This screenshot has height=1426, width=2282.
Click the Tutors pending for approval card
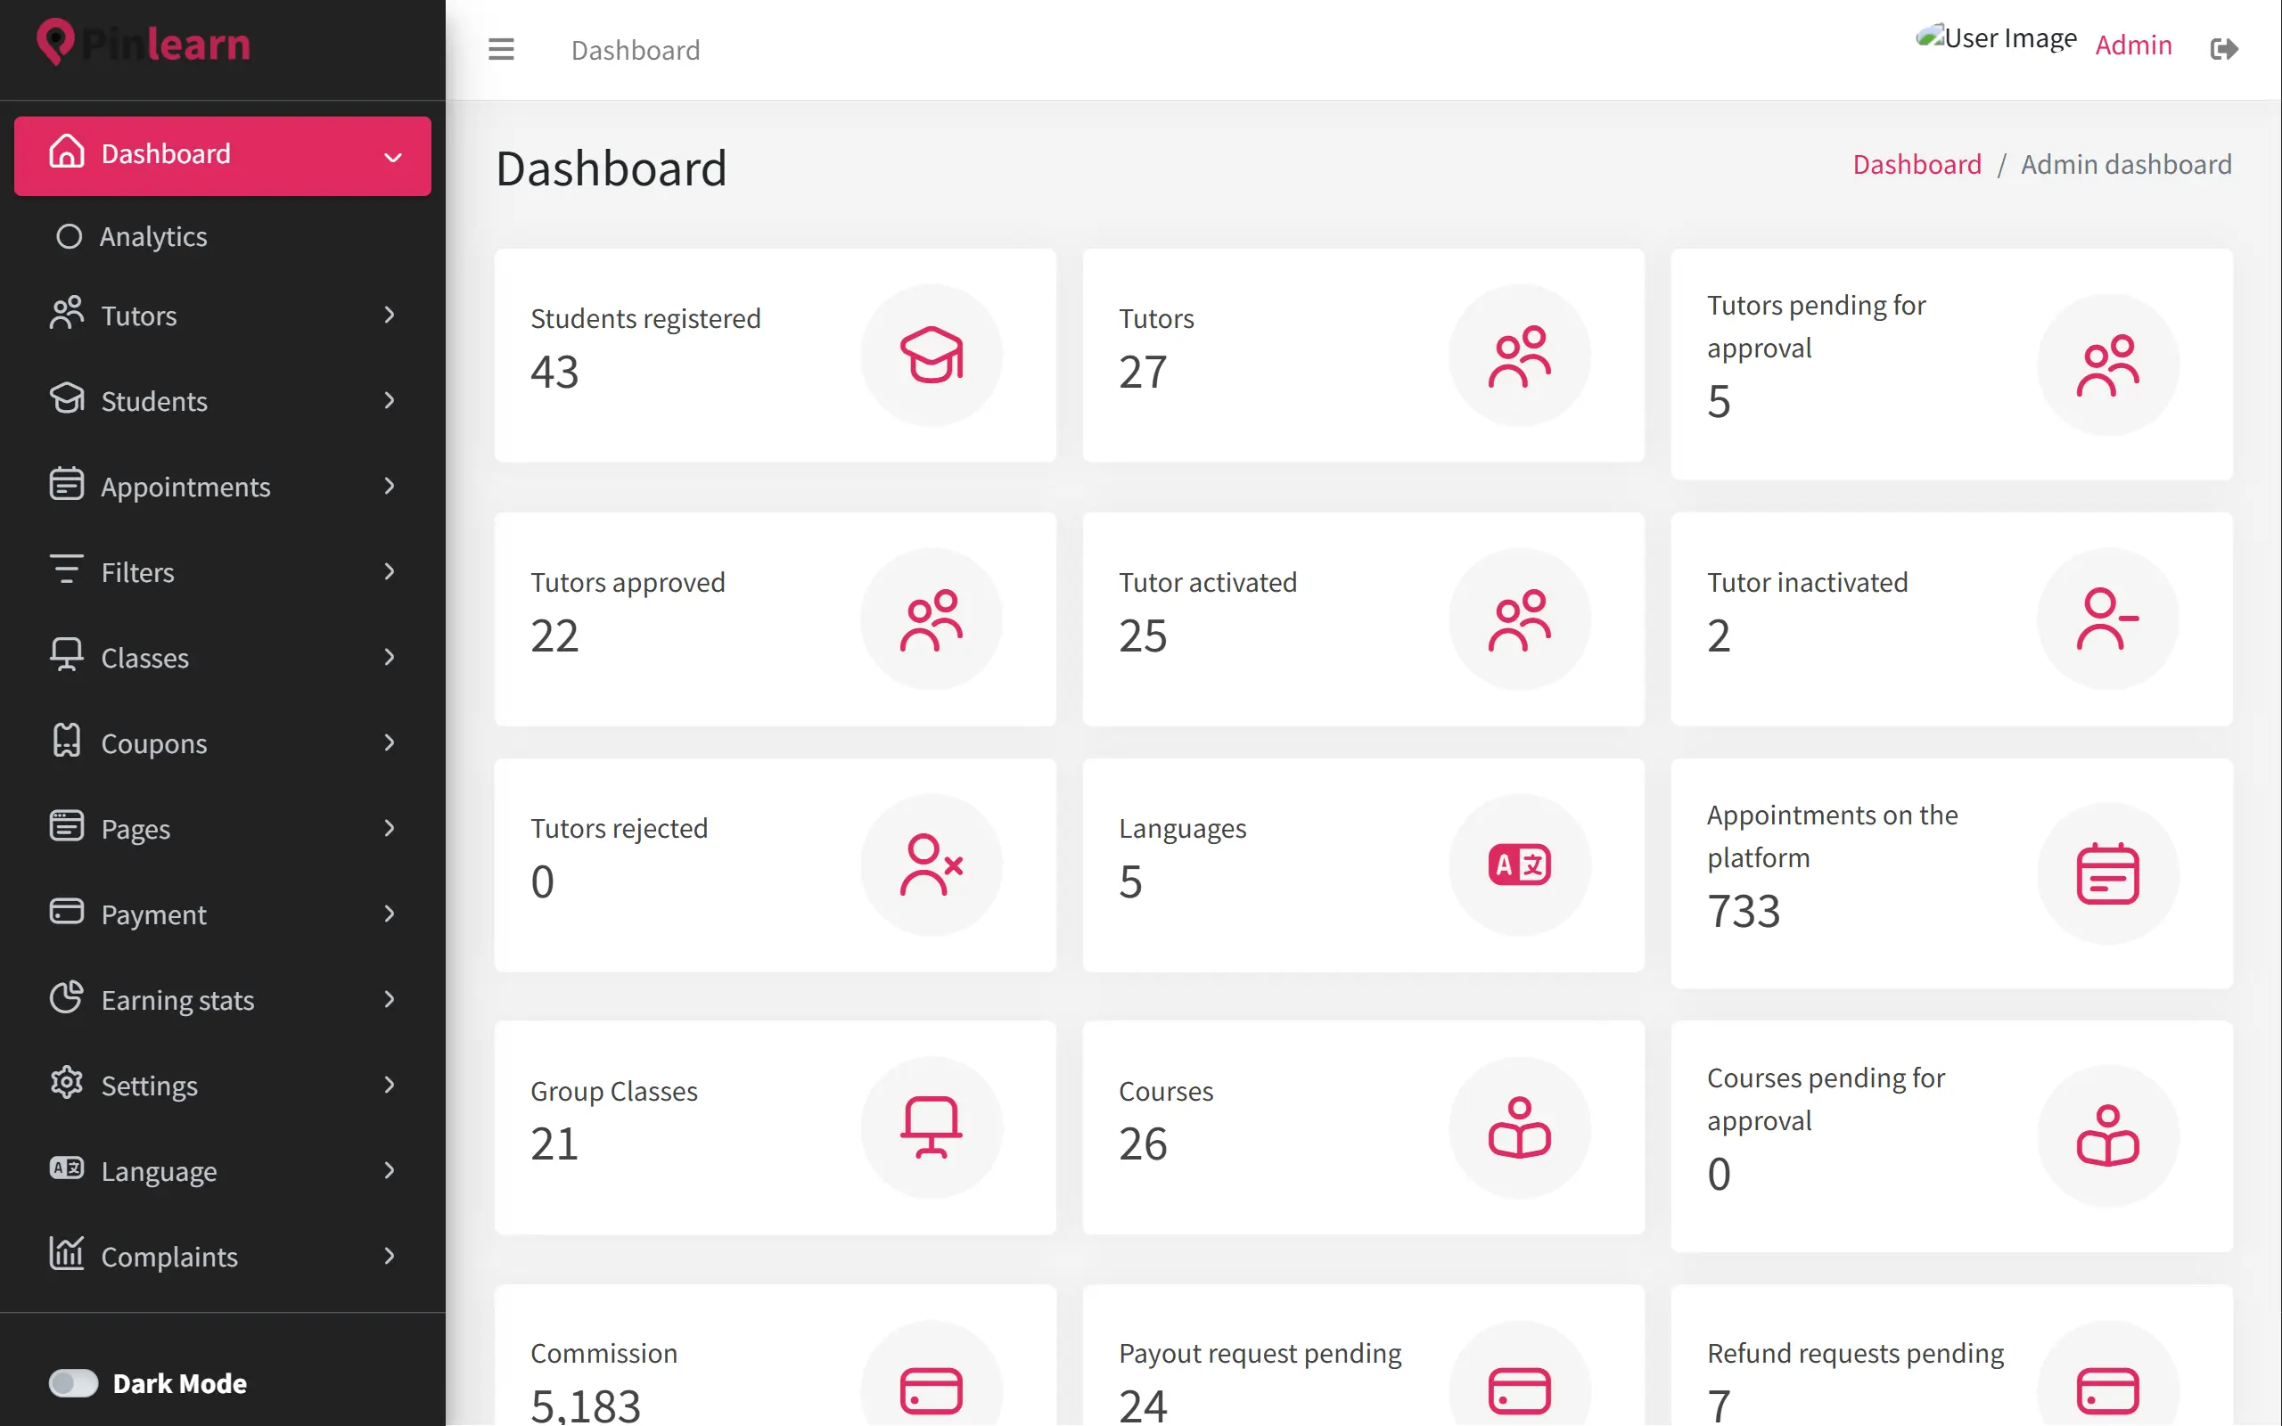(1951, 363)
